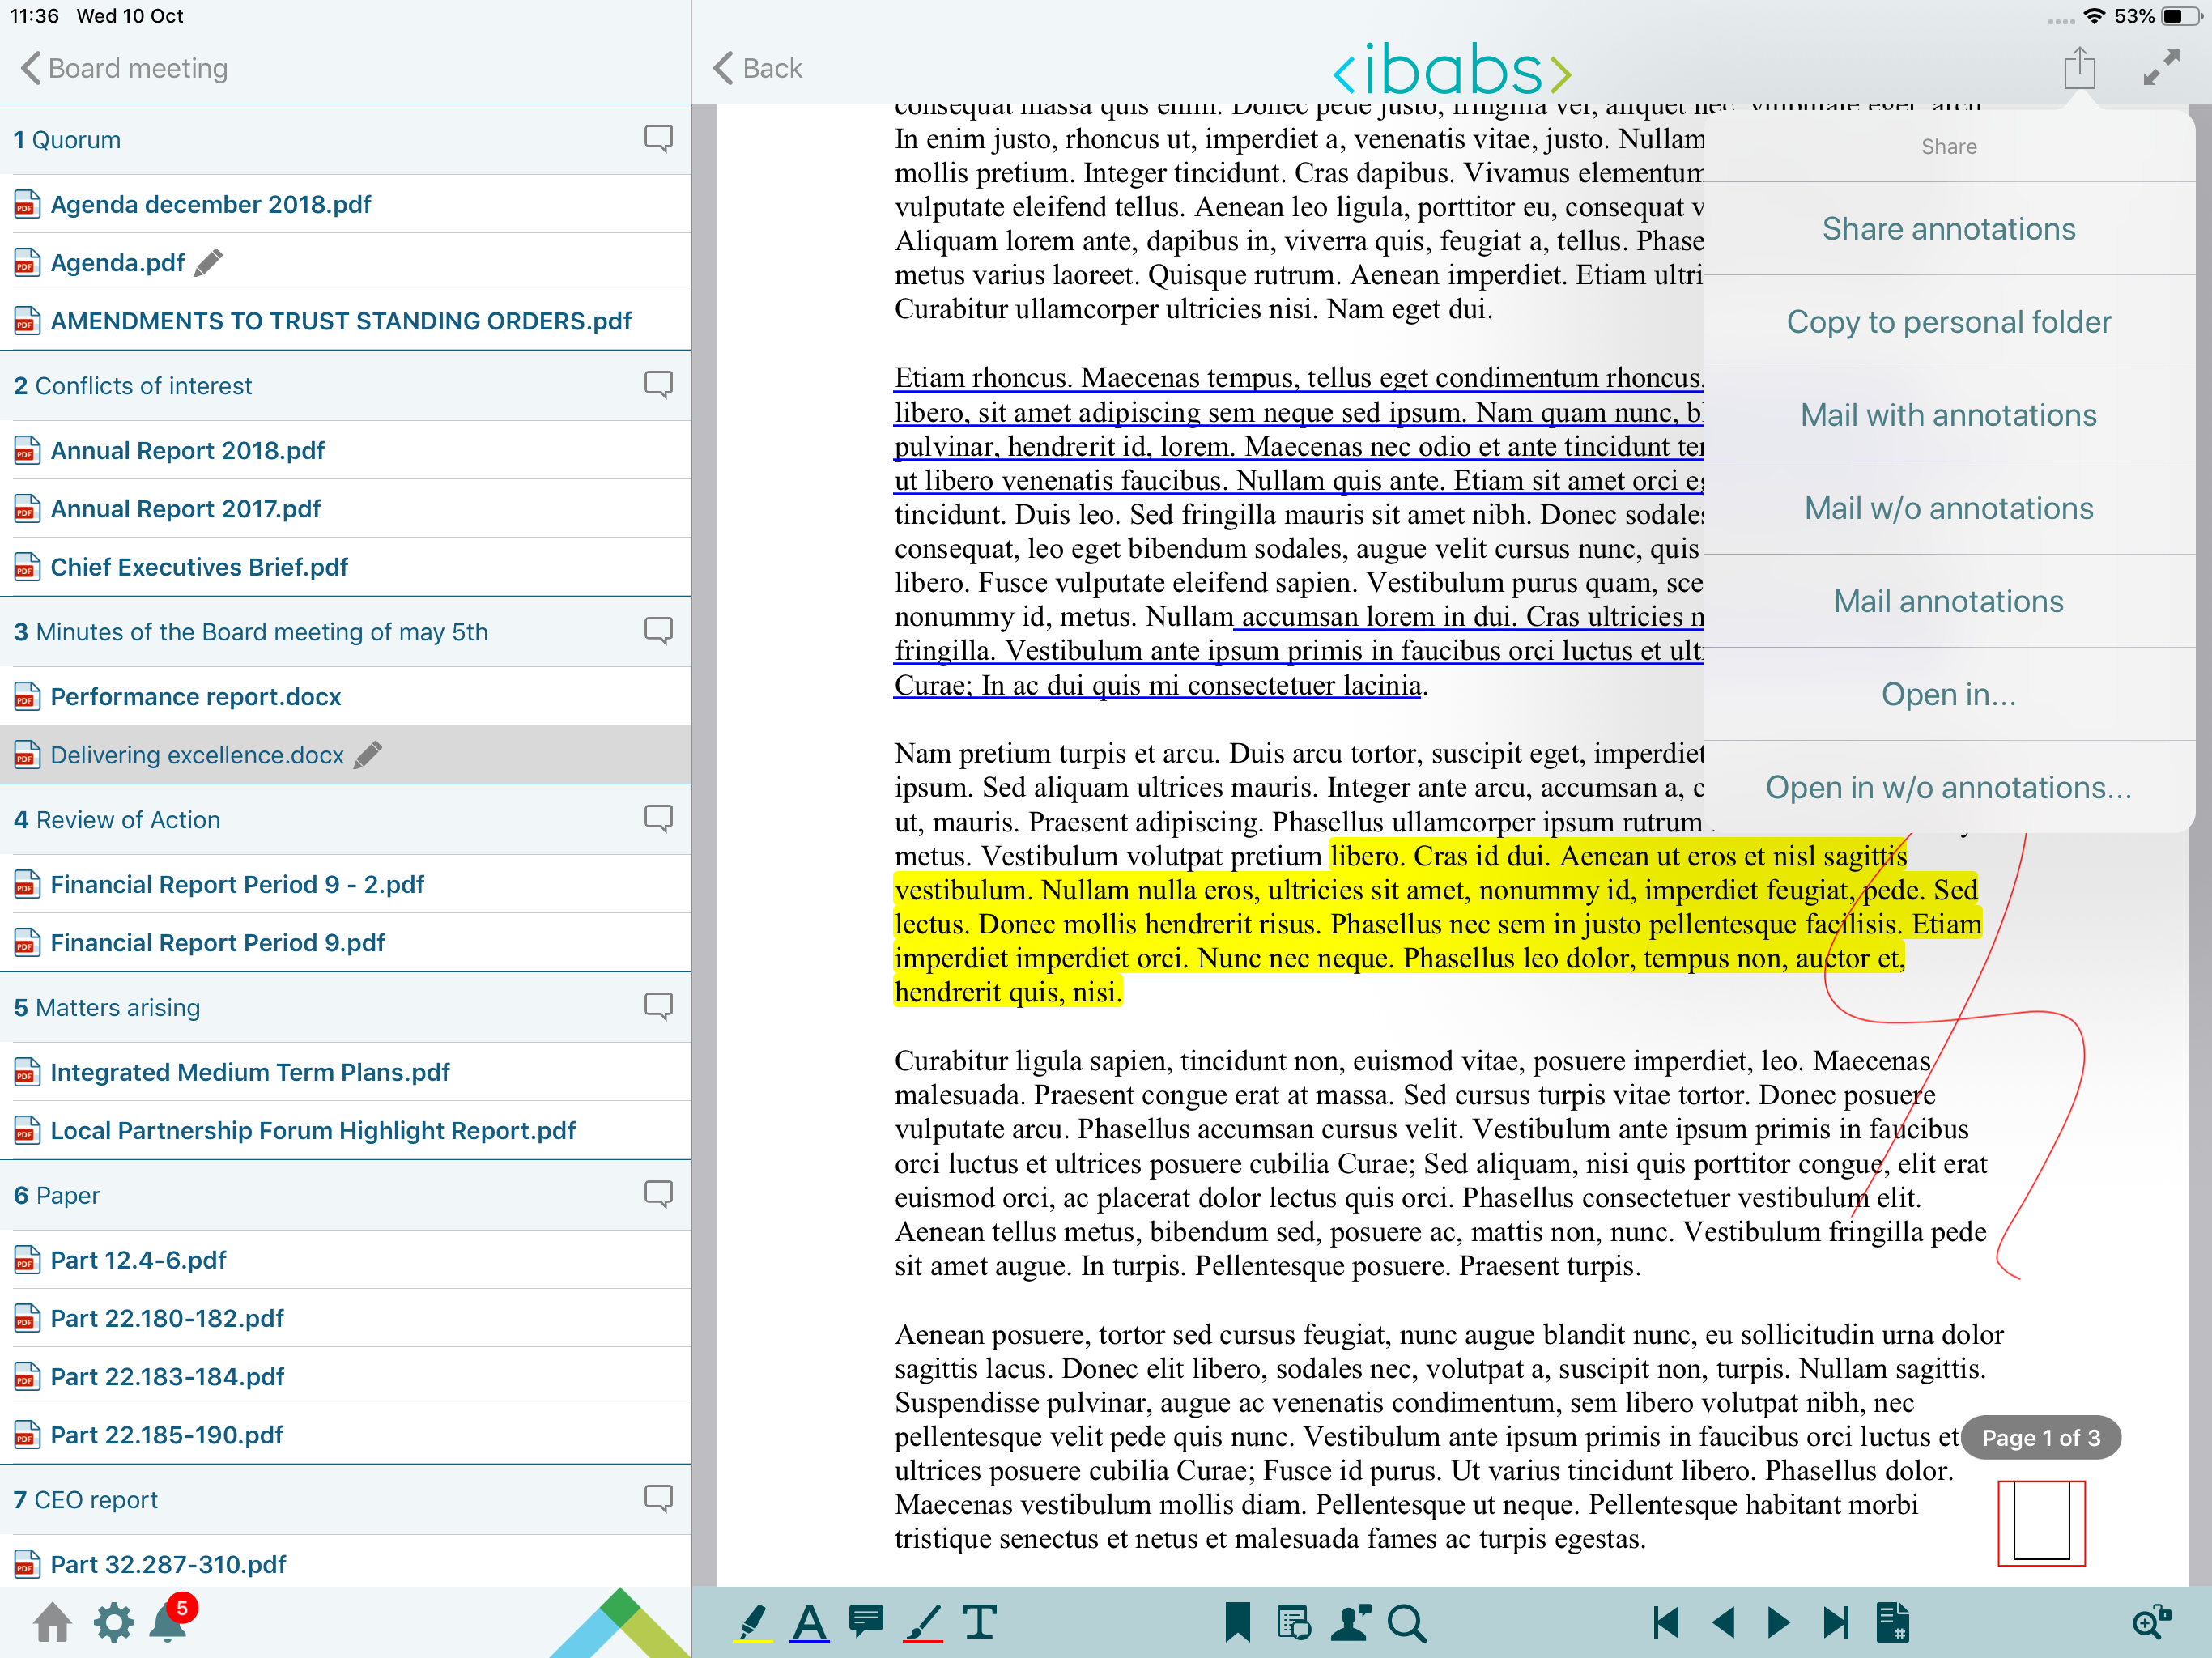Open the search magnifier in toolbar
Viewport: 2212px width, 1658px height.
(x=1406, y=1622)
